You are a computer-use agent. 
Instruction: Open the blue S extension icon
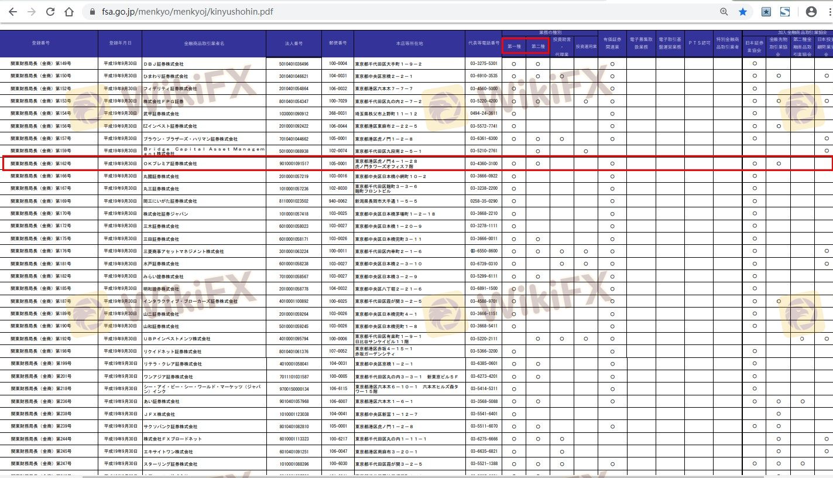[785, 12]
